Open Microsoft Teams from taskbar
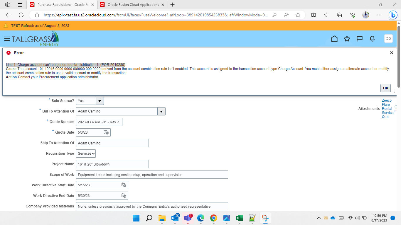The width and height of the screenshot is (401, 225). click(x=188, y=218)
